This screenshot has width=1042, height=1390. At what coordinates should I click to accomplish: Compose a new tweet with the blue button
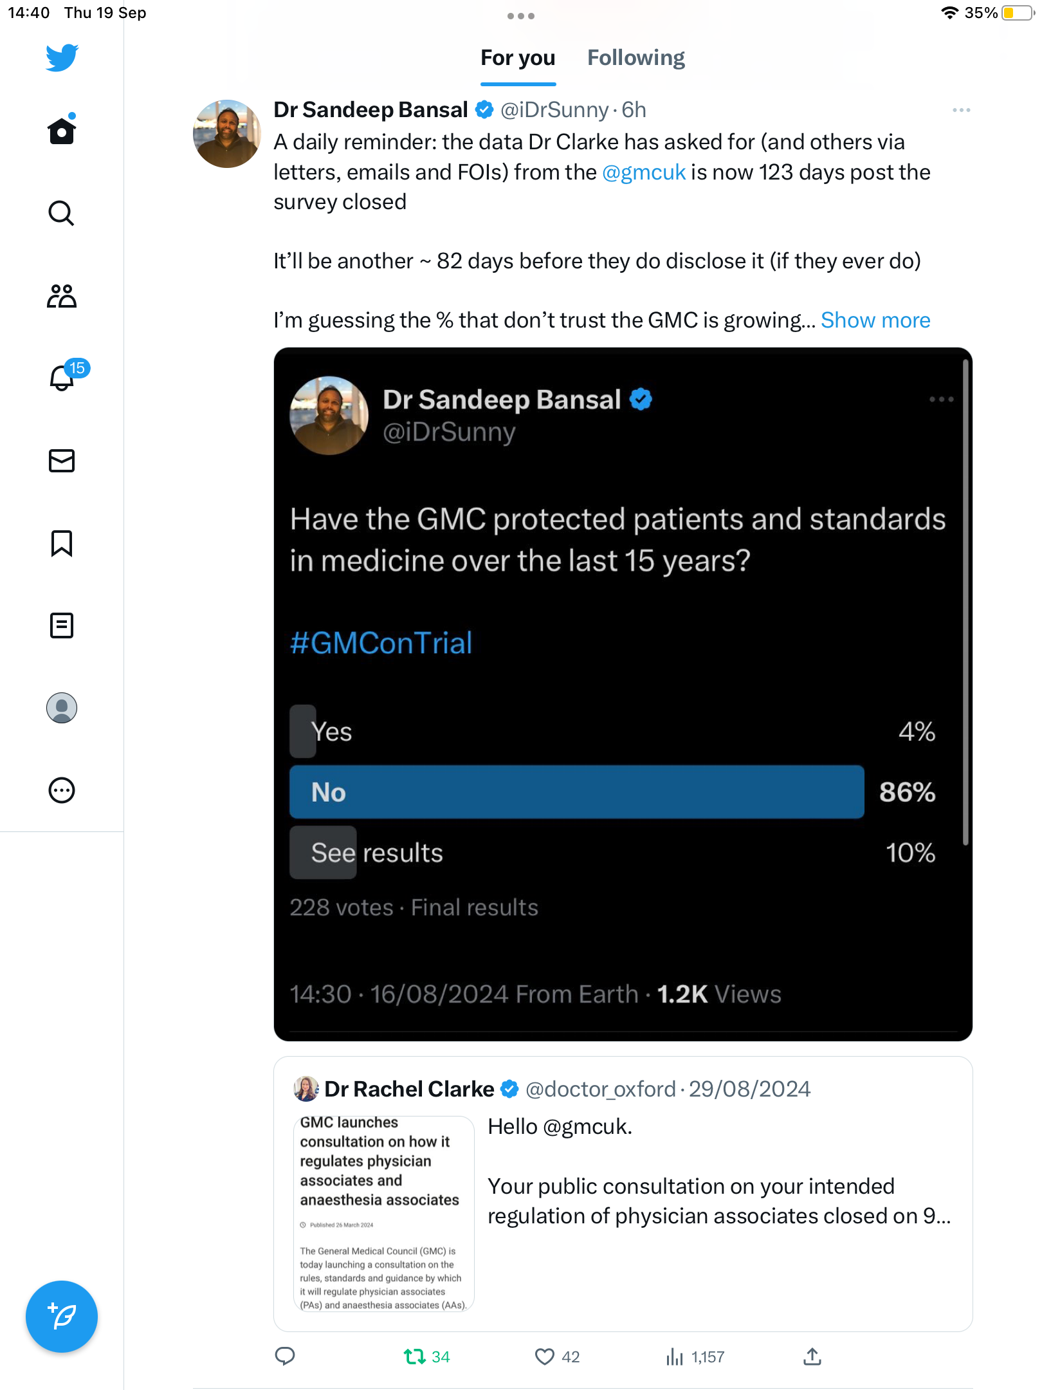point(62,1317)
